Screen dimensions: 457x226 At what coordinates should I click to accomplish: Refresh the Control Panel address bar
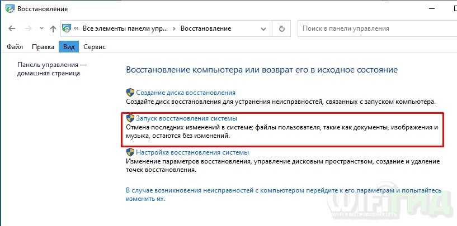pos(282,28)
